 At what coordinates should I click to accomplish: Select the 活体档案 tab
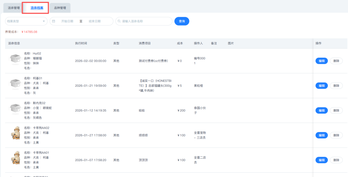pyautogui.click(x=37, y=8)
